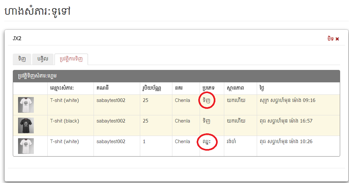
Task: Select the ប្រវត្តិការទិញ tab
Action: pyautogui.click(x=71, y=59)
